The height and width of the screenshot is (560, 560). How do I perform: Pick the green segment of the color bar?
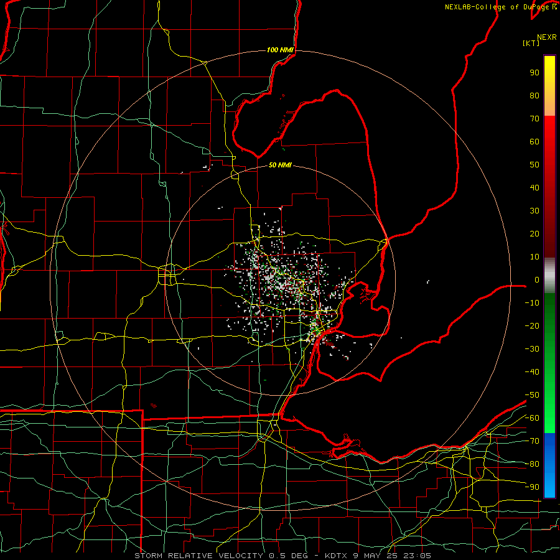[549, 363]
